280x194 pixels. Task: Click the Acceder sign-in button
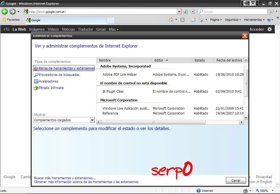click(256, 29)
